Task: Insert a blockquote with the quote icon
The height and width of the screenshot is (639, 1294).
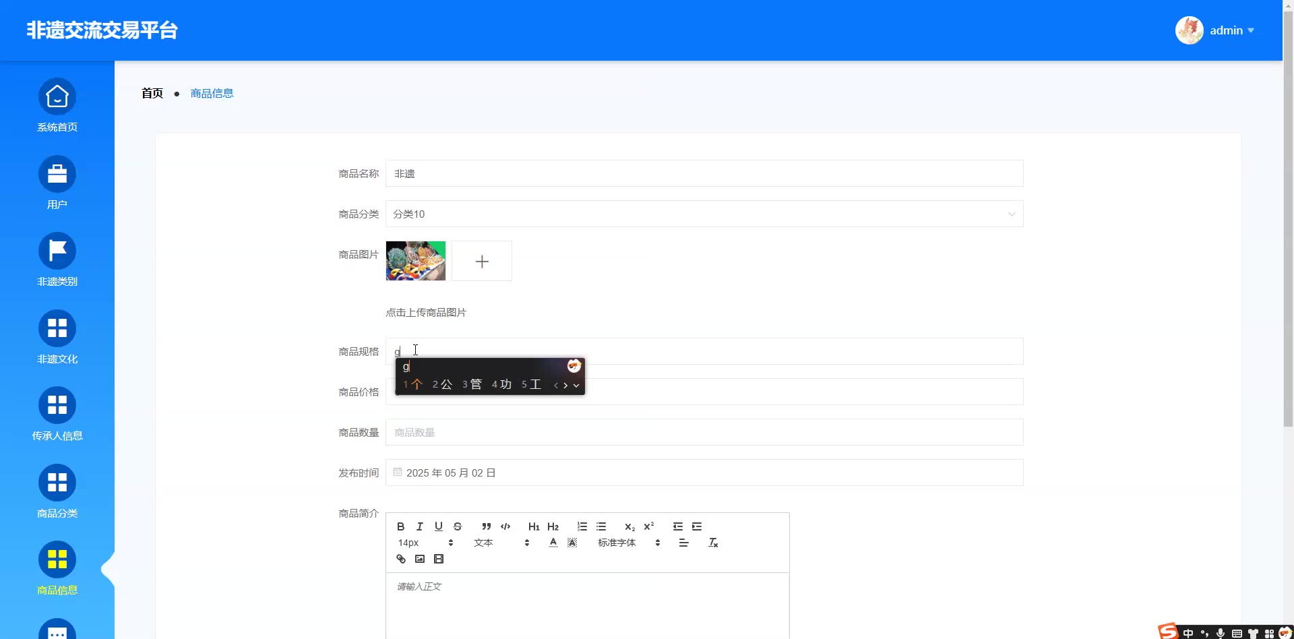Action: coord(486,526)
